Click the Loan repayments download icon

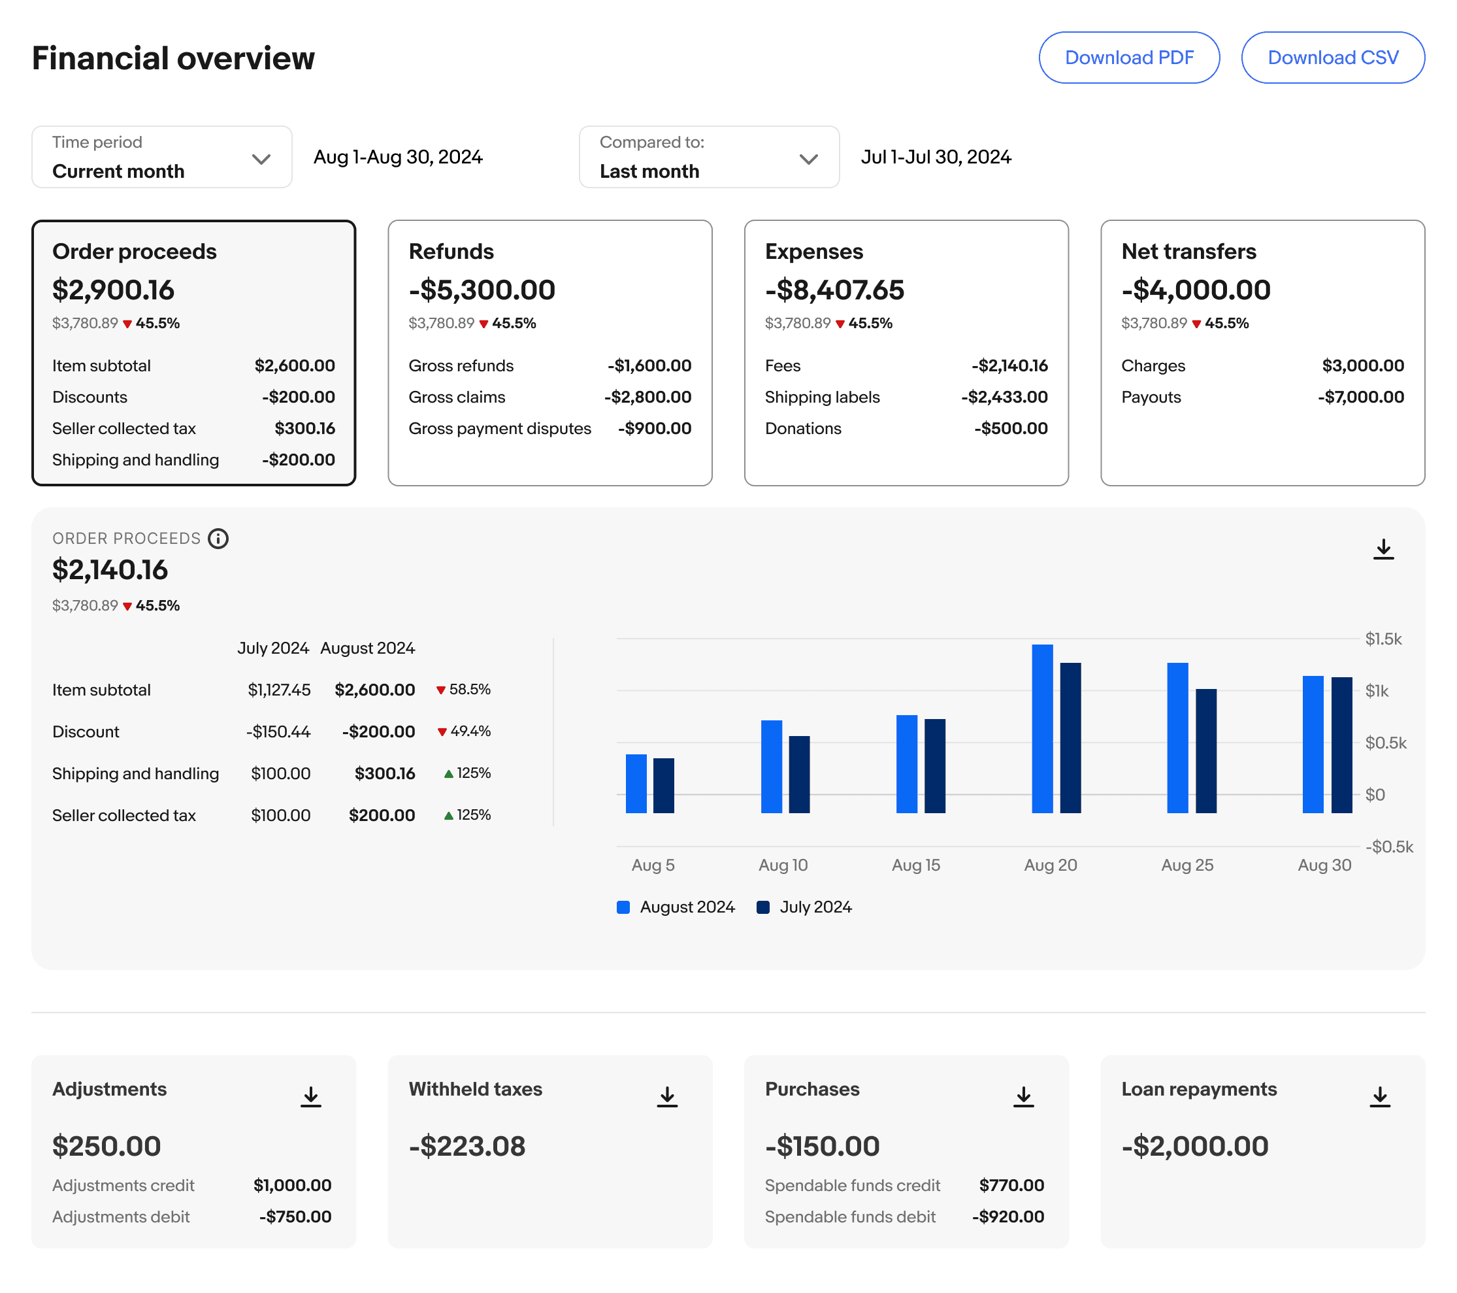point(1380,1096)
